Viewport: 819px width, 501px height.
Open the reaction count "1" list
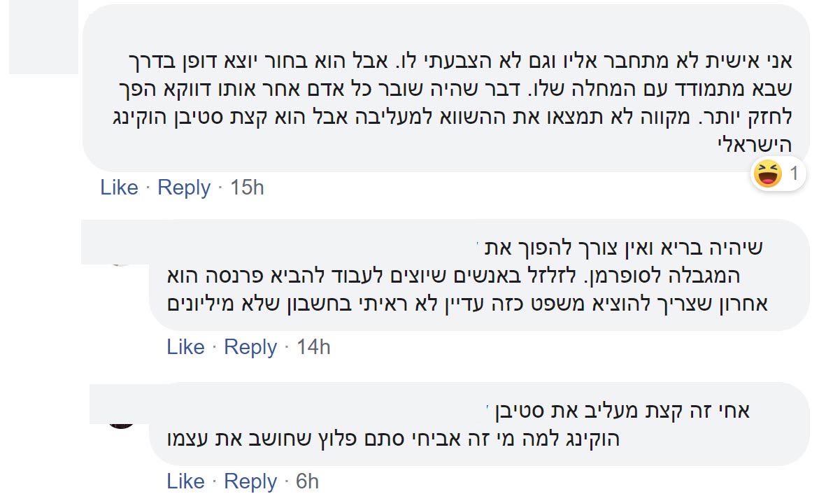(x=794, y=174)
